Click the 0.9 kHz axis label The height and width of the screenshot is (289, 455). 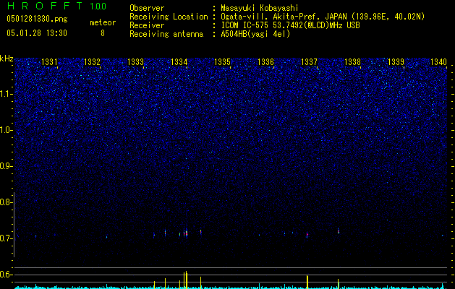click(x=5, y=166)
